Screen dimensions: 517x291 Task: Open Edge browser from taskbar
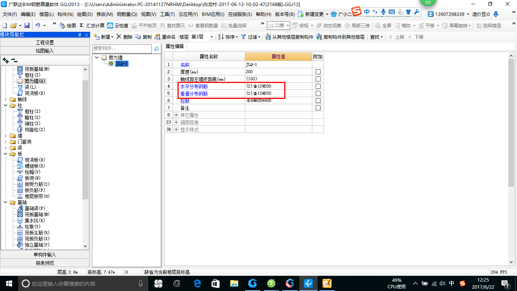pos(197,283)
